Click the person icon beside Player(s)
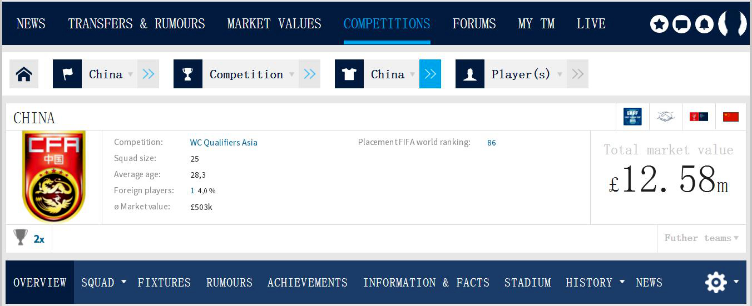 pyautogui.click(x=470, y=74)
